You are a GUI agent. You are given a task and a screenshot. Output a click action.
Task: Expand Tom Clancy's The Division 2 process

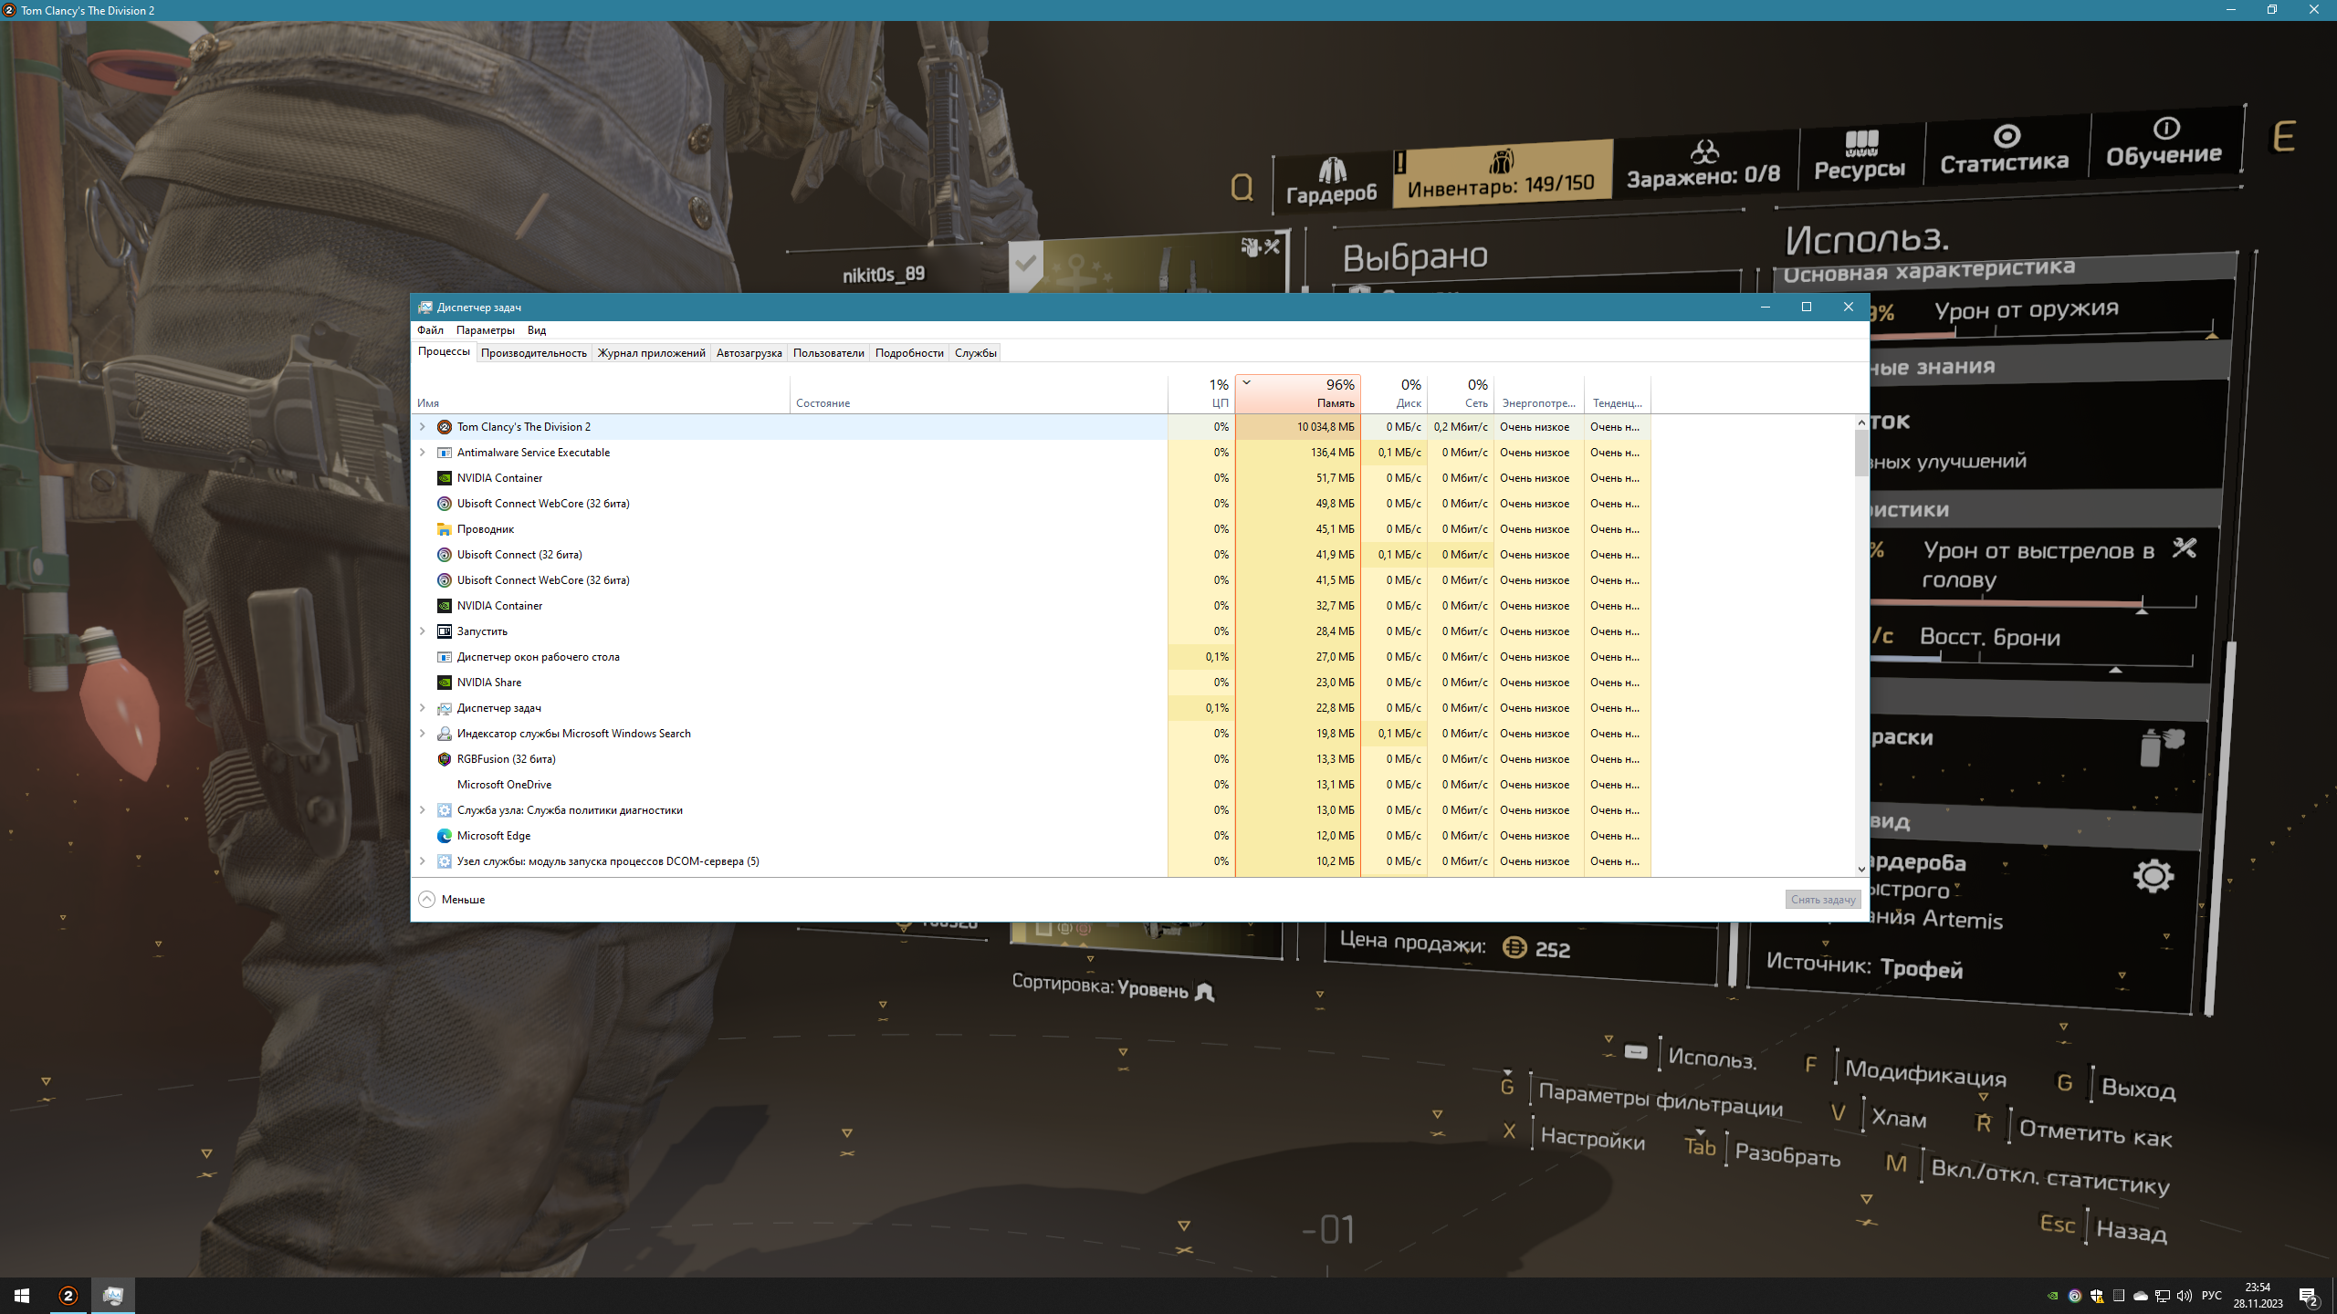(423, 427)
